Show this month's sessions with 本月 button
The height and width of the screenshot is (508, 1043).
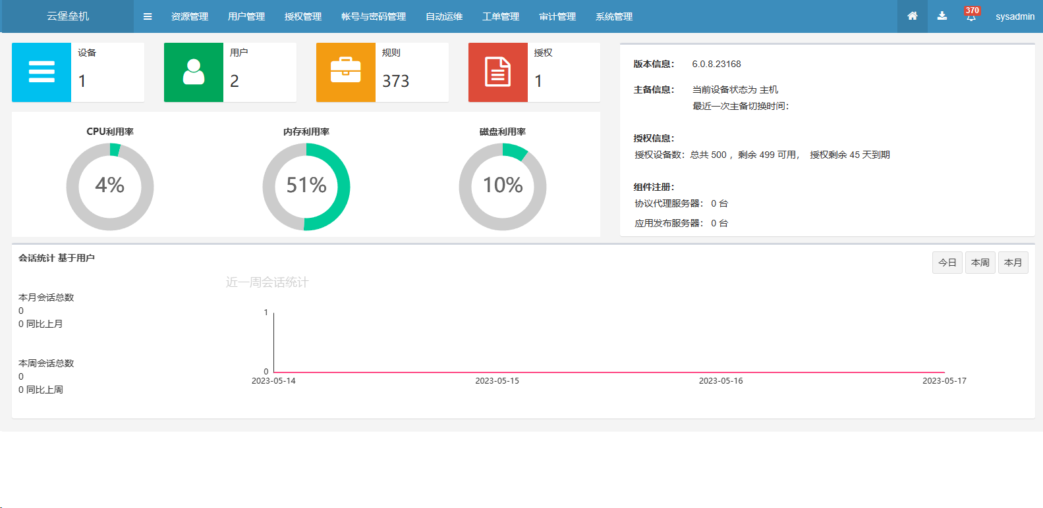click(1013, 263)
